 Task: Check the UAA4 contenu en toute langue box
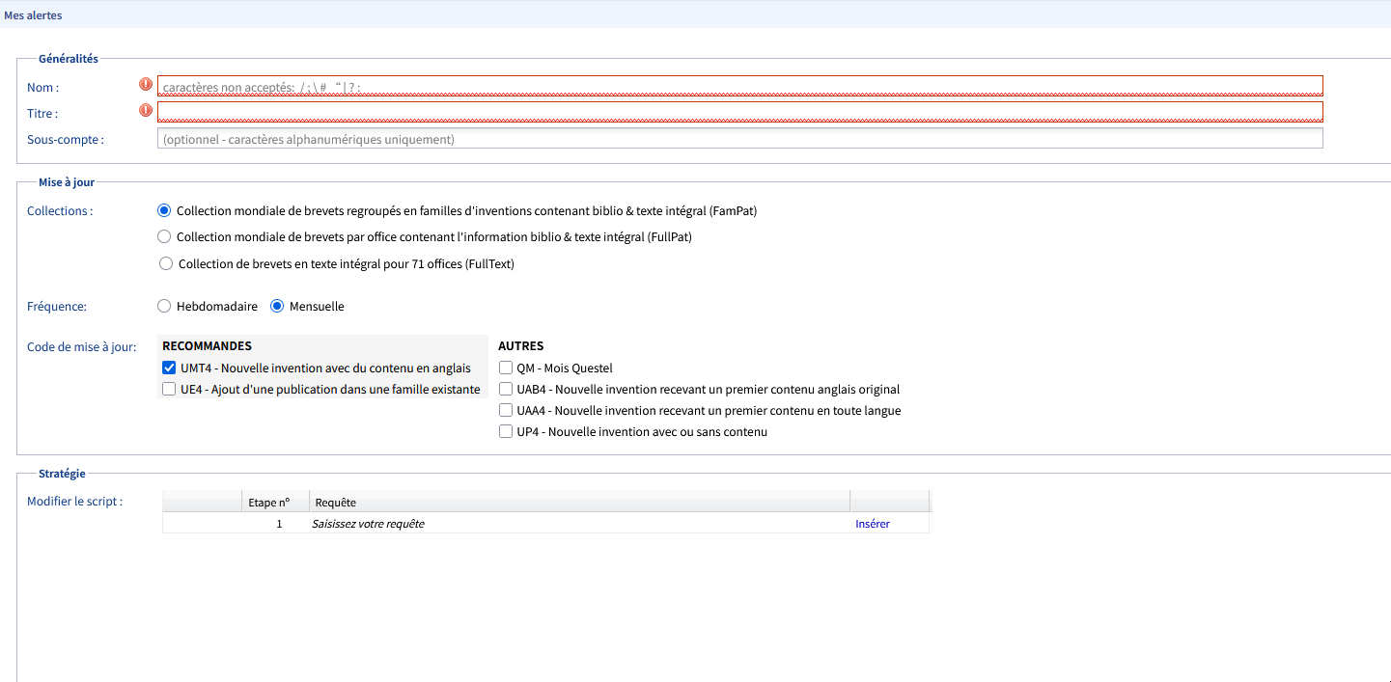[506, 410]
